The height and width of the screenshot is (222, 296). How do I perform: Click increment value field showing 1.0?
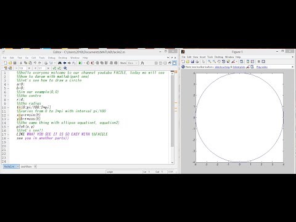coord(22,68)
